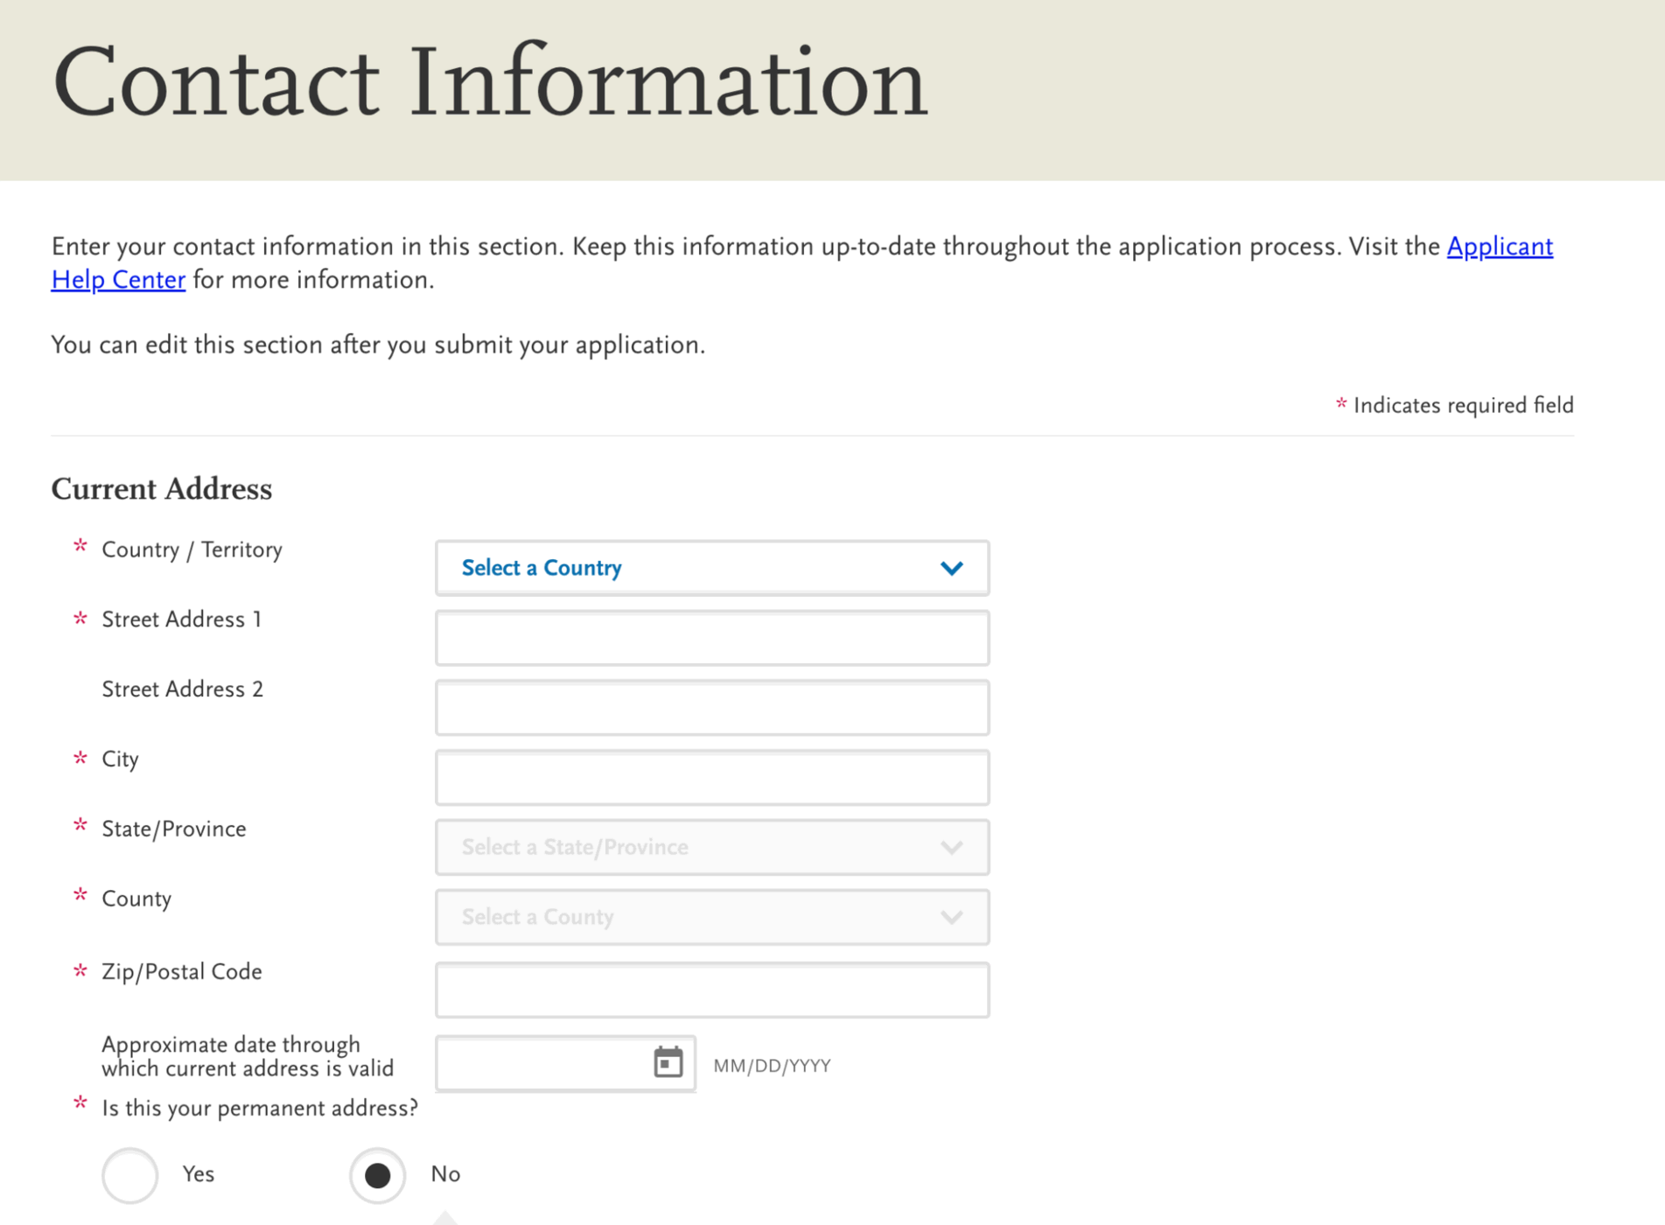Click the County dropdown chevron arrow
Image resolution: width=1665 pixels, height=1225 pixels.
(951, 918)
